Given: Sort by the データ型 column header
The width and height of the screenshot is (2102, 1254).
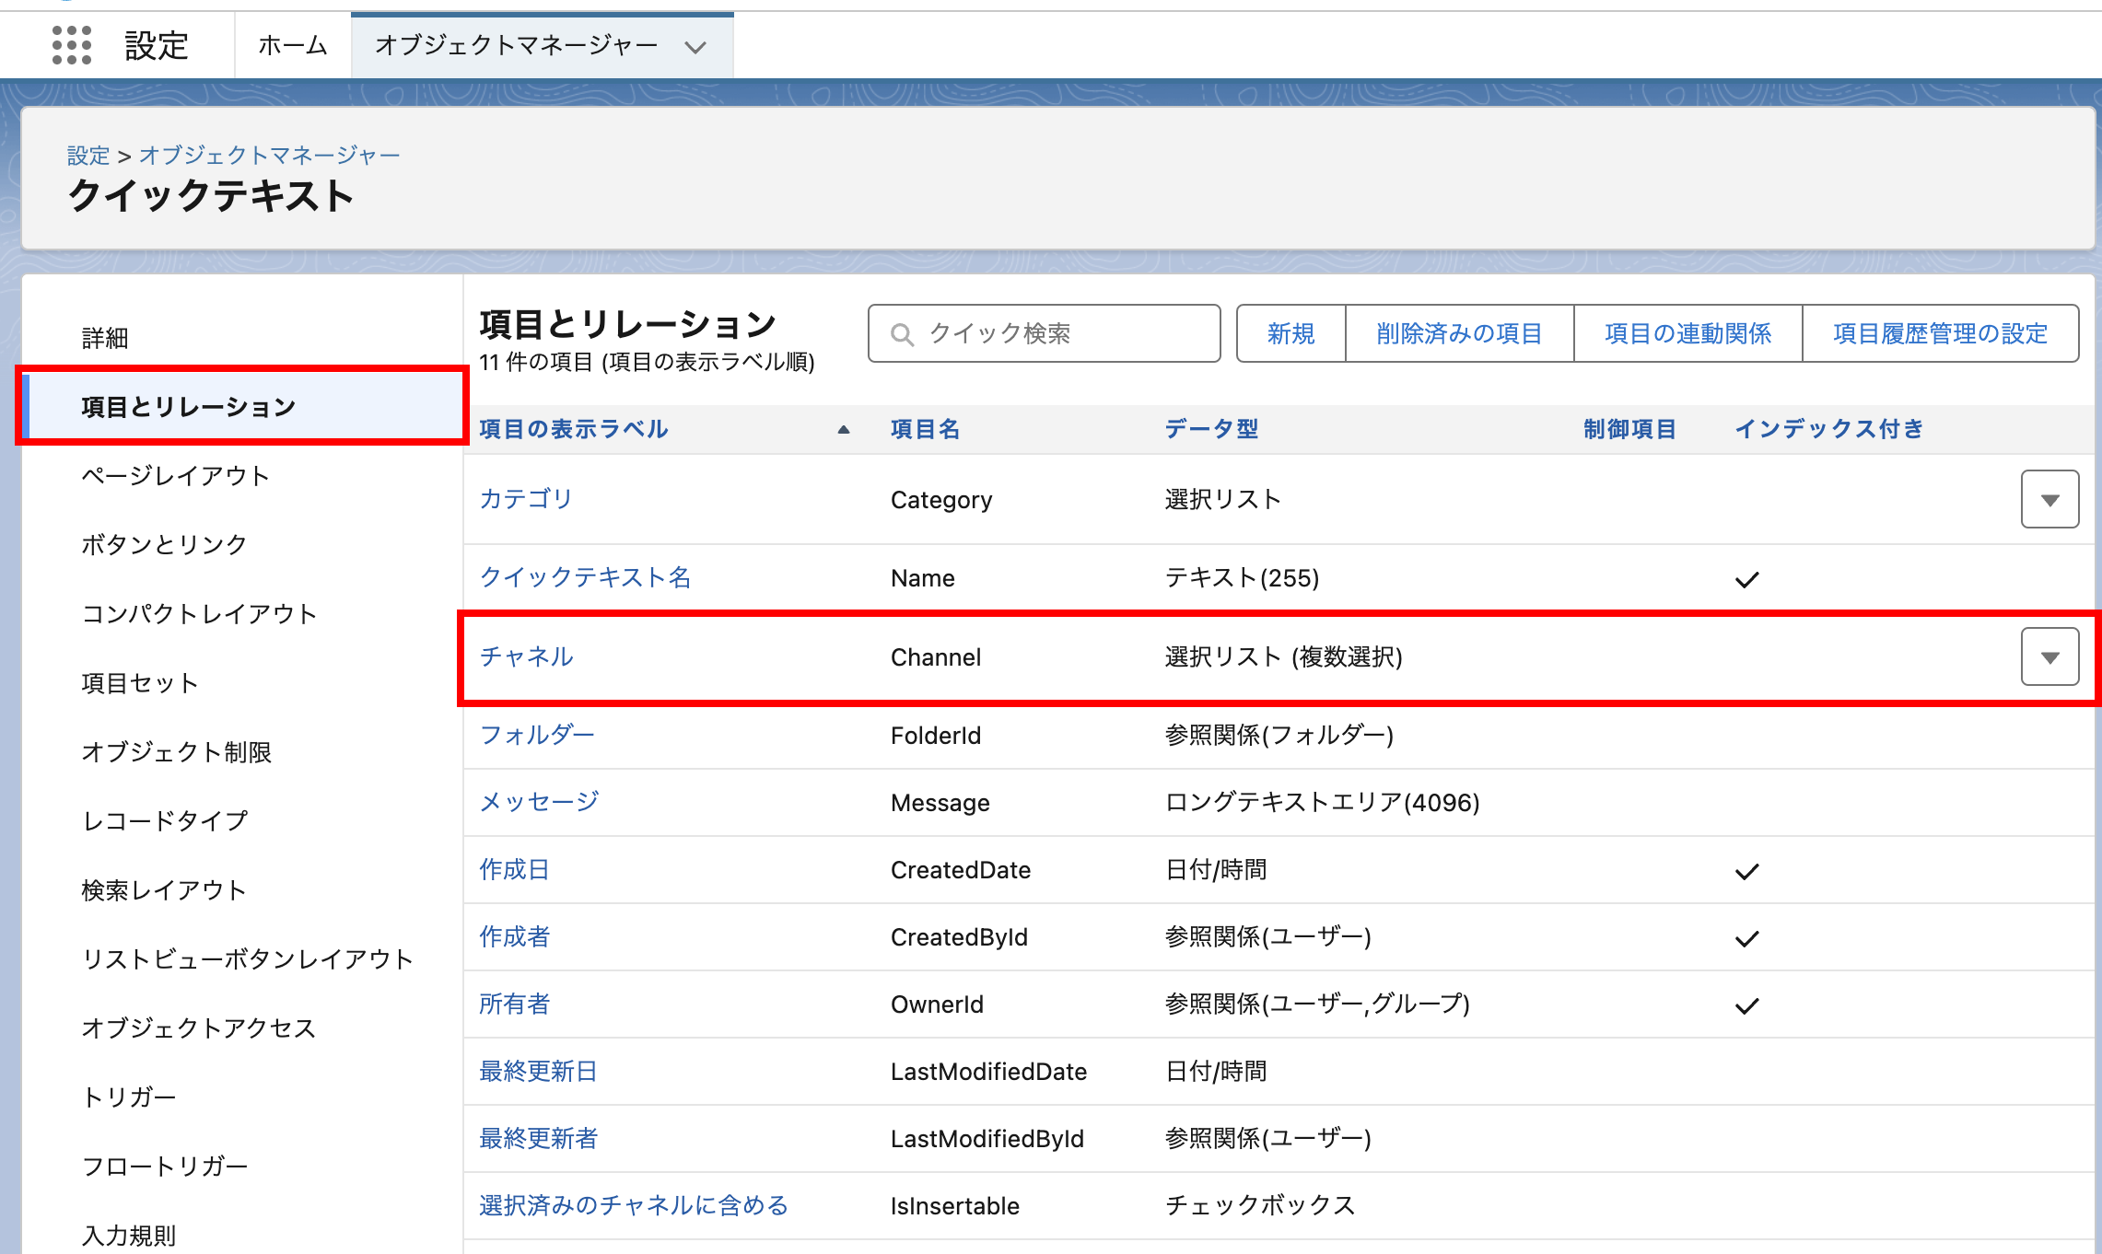Looking at the screenshot, I should (1210, 429).
